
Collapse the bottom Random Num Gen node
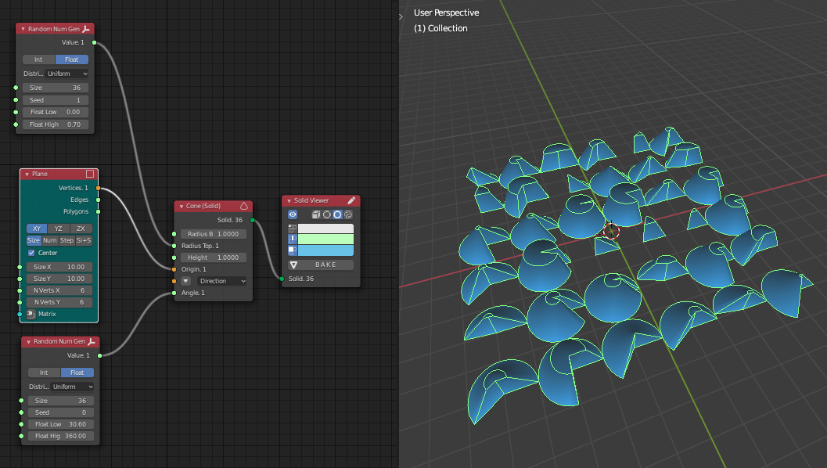point(28,342)
